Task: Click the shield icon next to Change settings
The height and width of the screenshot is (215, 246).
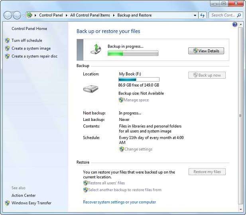Action: tap(122, 149)
